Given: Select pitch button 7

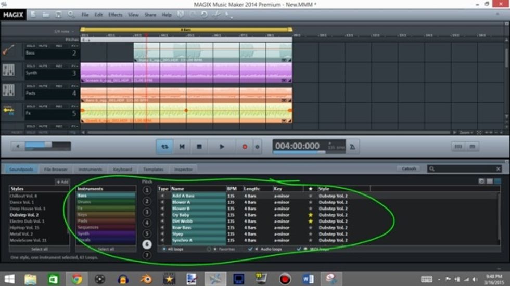Looking at the screenshot, I should point(147,255).
